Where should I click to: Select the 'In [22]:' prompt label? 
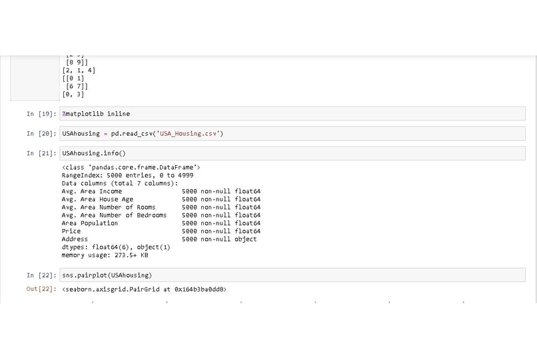(41, 275)
